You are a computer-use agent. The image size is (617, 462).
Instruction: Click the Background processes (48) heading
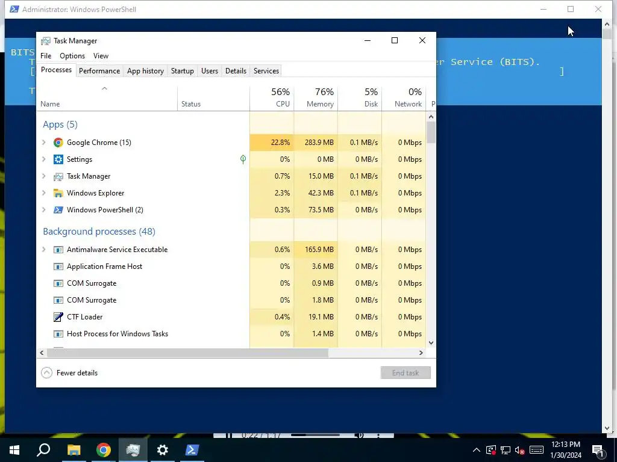99,232
